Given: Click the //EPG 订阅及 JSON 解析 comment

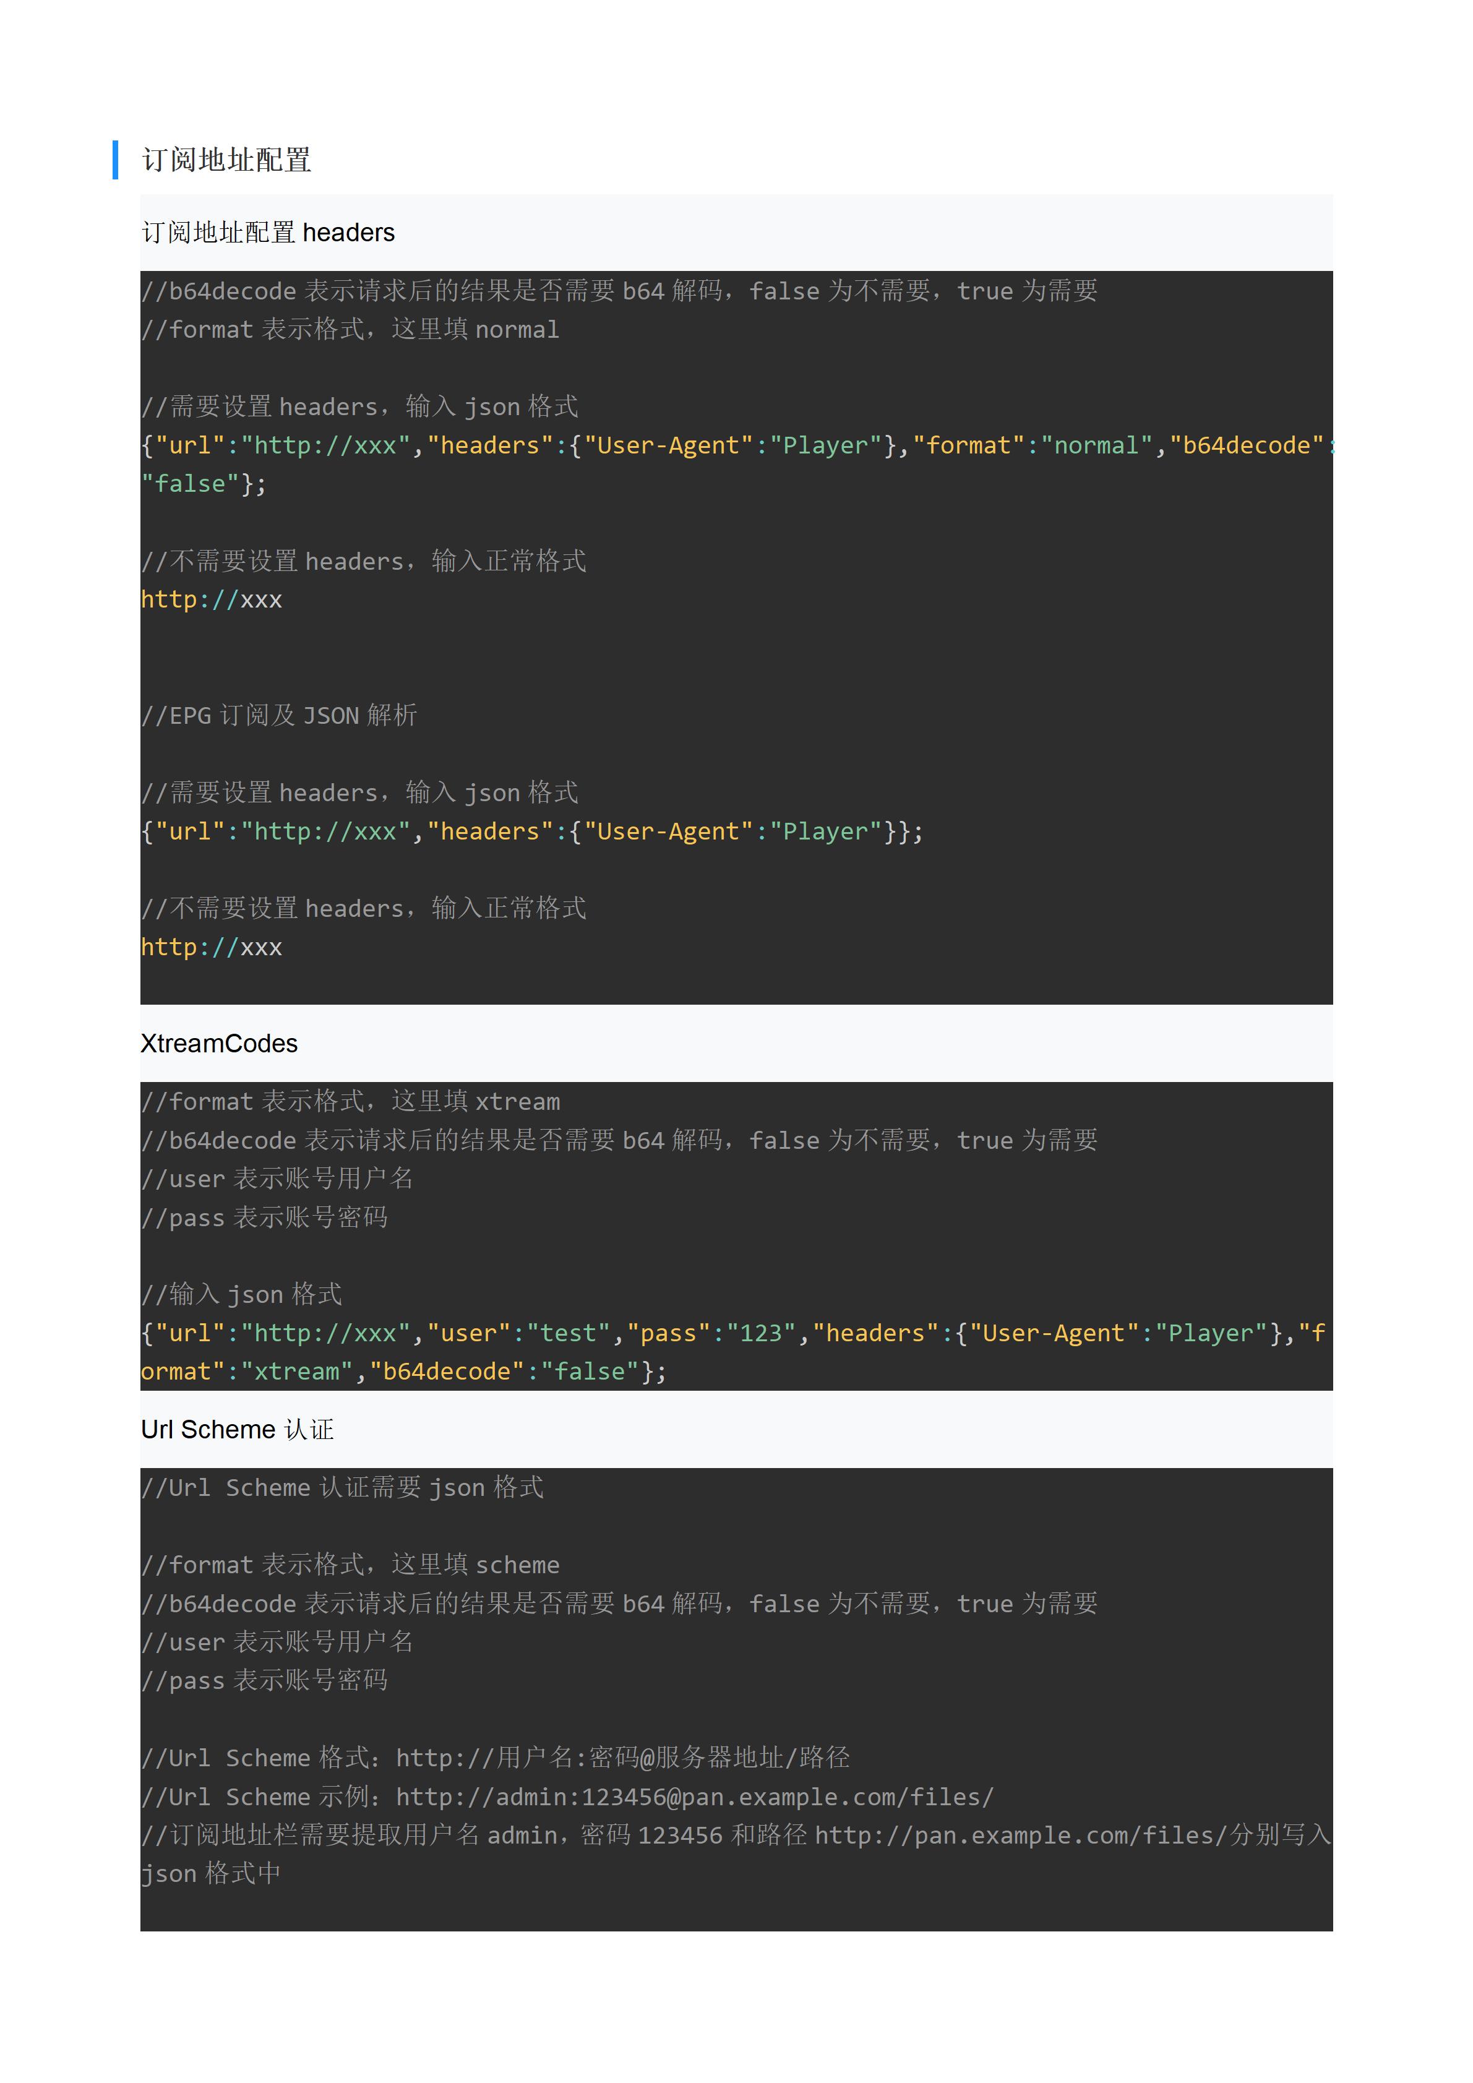Looking at the screenshot, I should [x=280, y=716].
